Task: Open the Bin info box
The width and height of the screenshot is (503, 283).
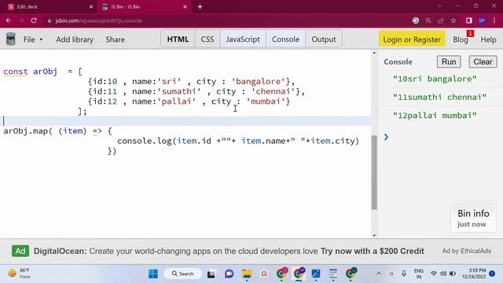Action: click(473, 217)
